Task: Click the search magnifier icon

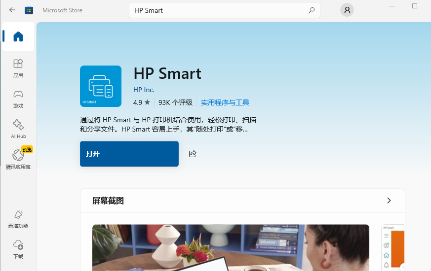Action: (x=311, y=10)
